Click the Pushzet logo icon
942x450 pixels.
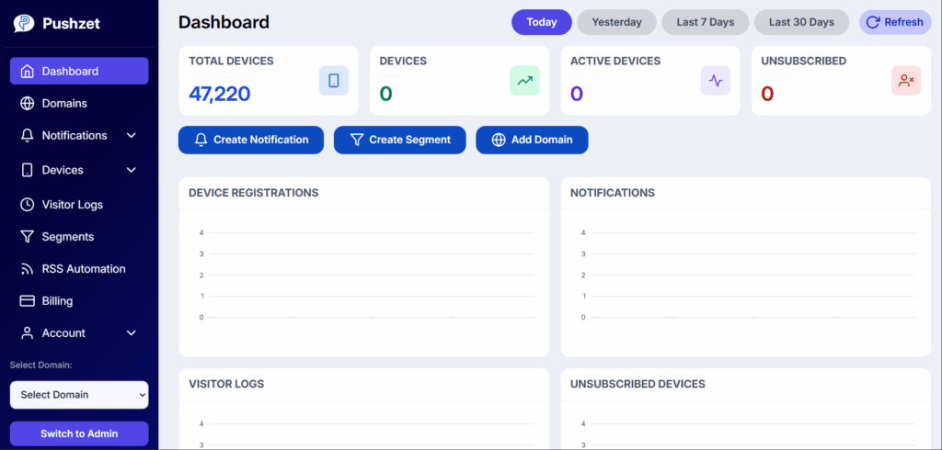coord(25,23)
